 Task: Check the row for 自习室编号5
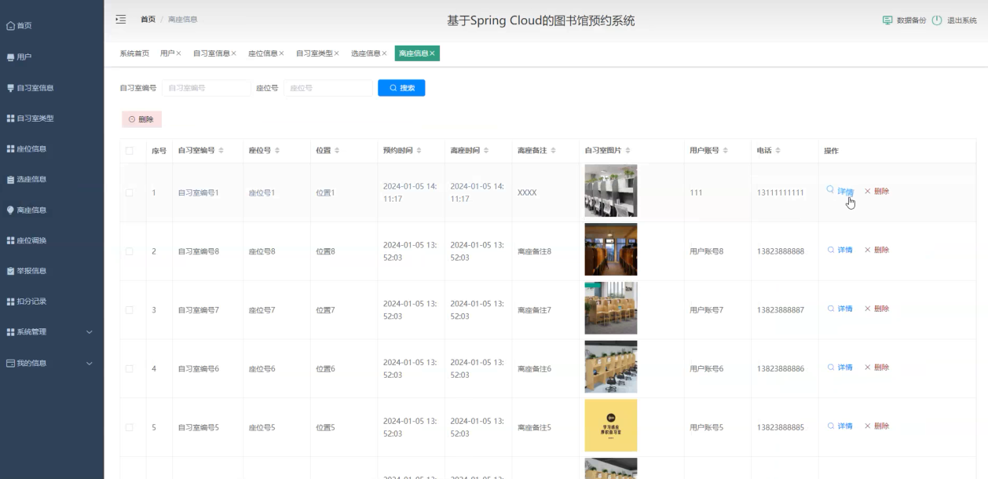click(130, 428)
